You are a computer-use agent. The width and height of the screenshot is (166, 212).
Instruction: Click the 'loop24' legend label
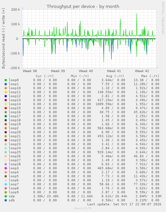pyautogui.click(x=15, y=148)
